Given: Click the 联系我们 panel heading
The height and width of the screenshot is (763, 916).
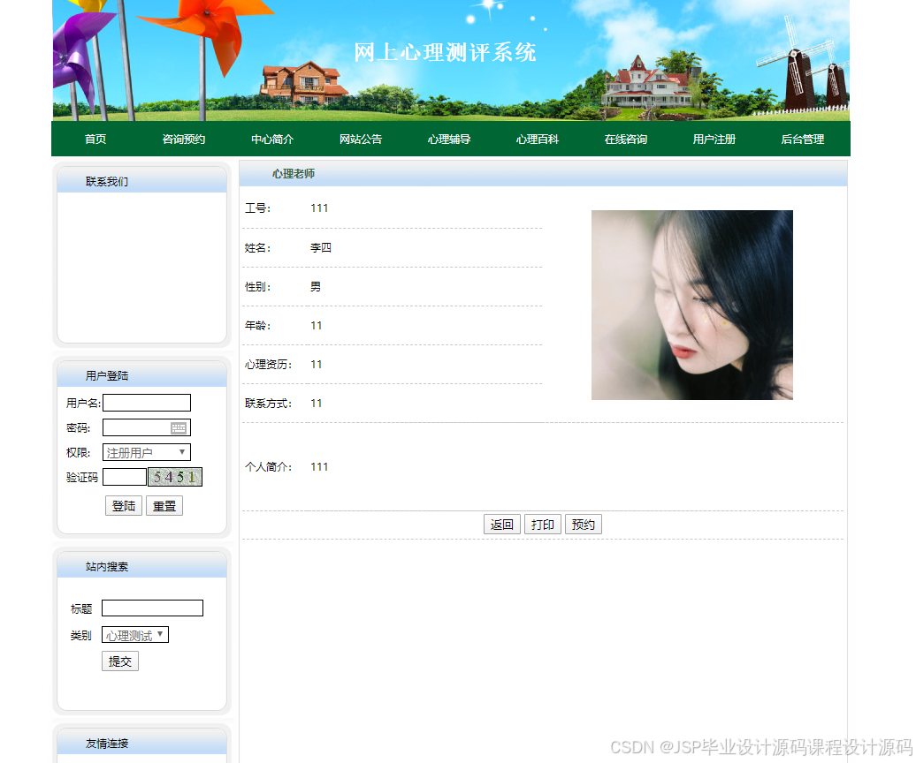Looking at the screenshot, I should point(107,181).
